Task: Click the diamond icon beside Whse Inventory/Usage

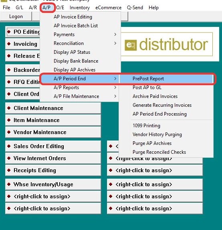Action: [9, 184]
